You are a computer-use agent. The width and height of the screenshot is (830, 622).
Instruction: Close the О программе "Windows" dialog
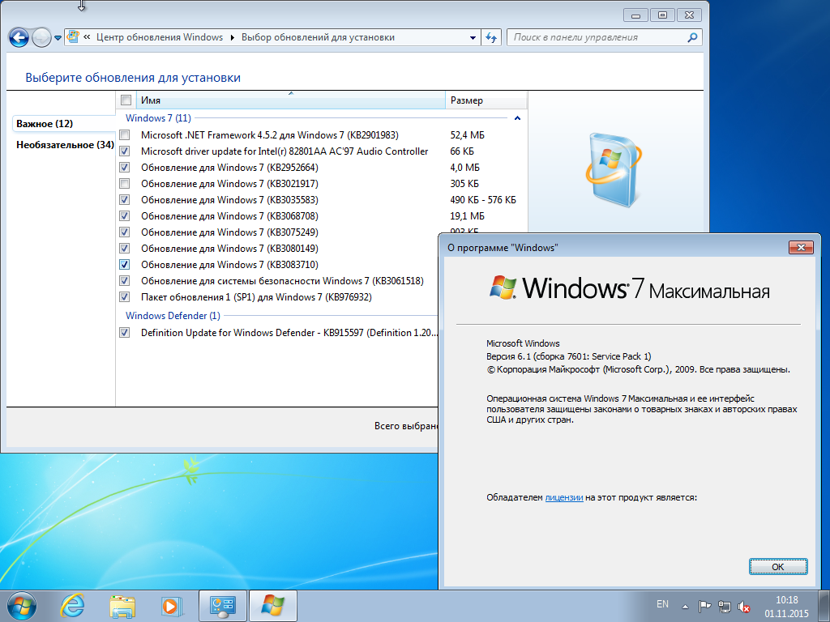(x=801, y=248)
